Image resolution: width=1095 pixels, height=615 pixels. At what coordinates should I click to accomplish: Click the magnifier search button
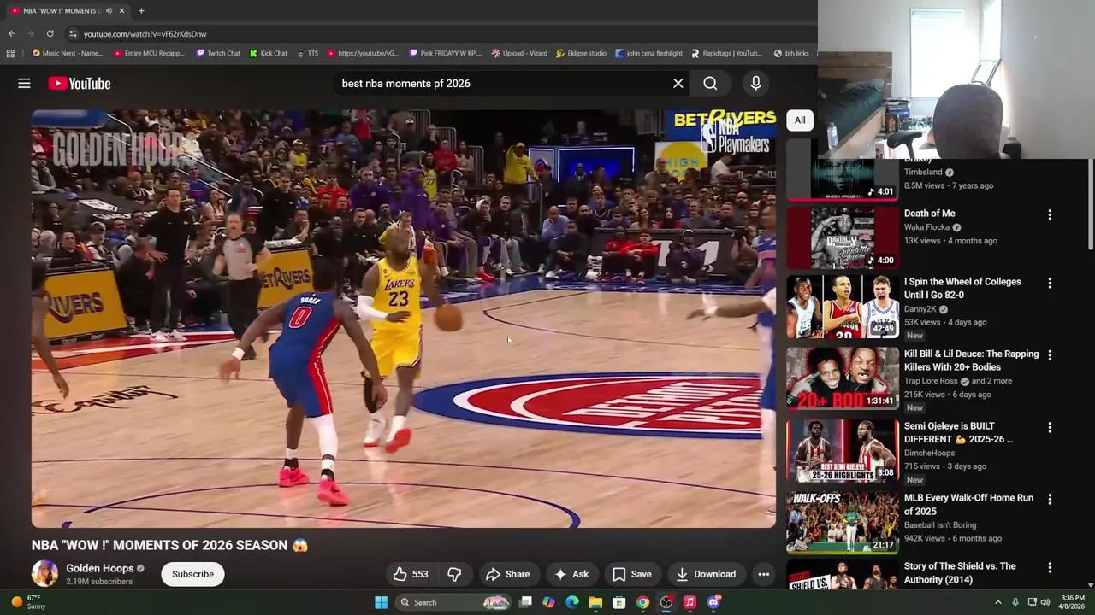coord(710,83)
